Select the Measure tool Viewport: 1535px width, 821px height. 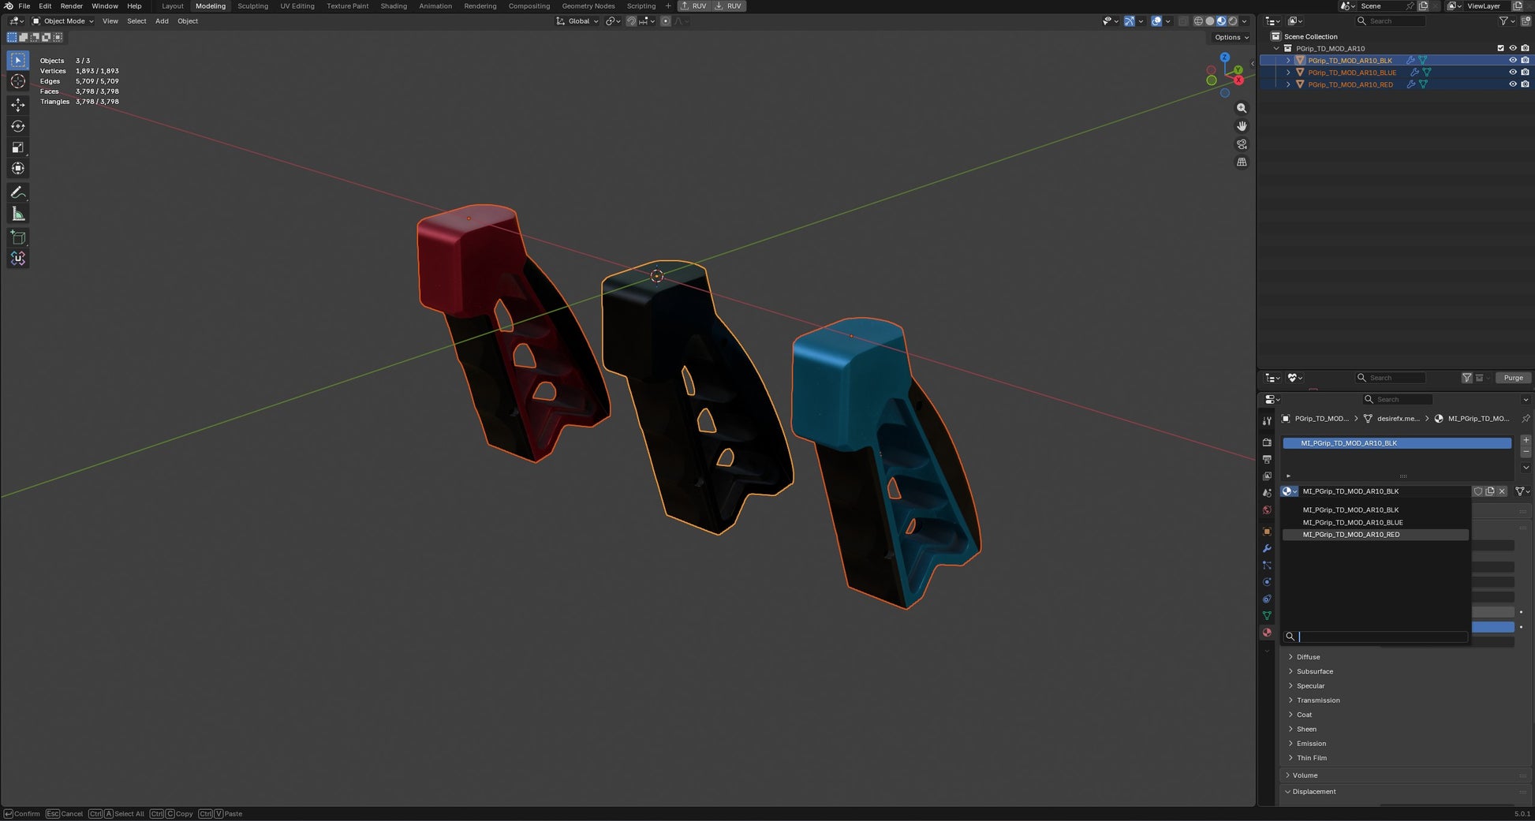[x=18, y=215]
